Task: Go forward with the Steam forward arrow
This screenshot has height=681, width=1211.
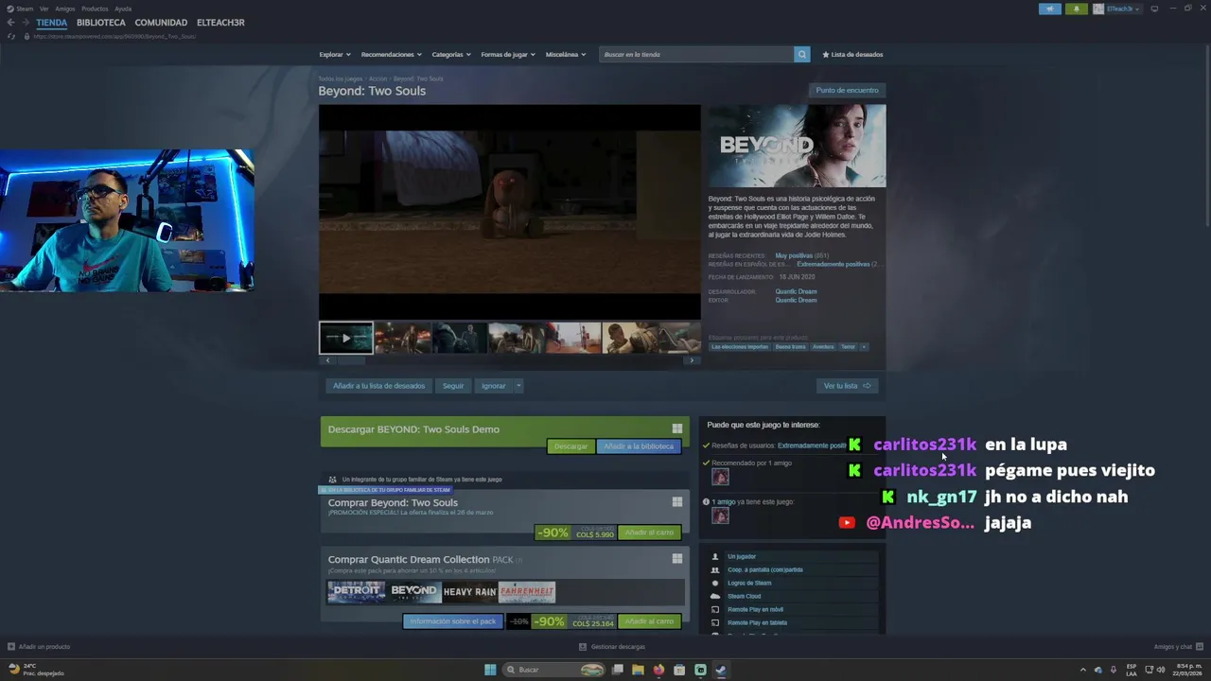Action: click(26, 23)
